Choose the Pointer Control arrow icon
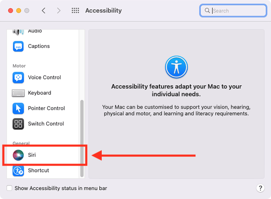The image size is (271, 199). pyautogui.click(x=18, y=108)
